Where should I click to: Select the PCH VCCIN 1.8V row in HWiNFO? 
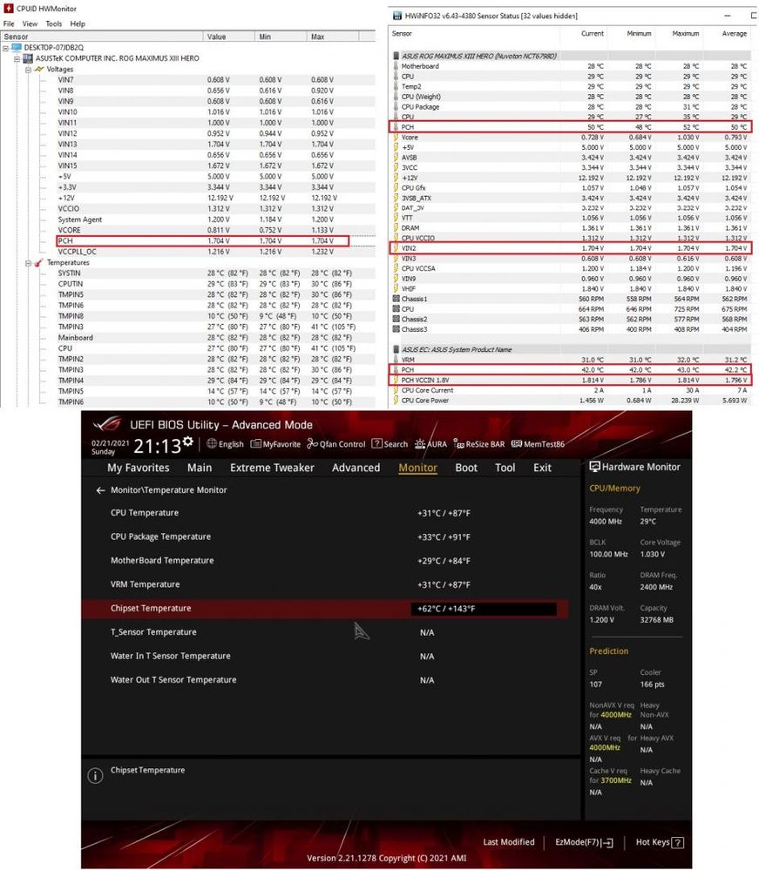[x=570, y=380]
